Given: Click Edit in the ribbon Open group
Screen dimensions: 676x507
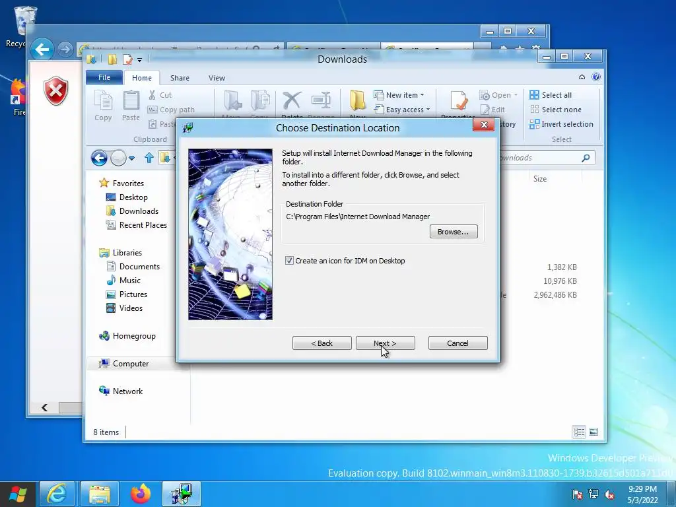Looking at the screenshot, I should (x=492, y=110).
